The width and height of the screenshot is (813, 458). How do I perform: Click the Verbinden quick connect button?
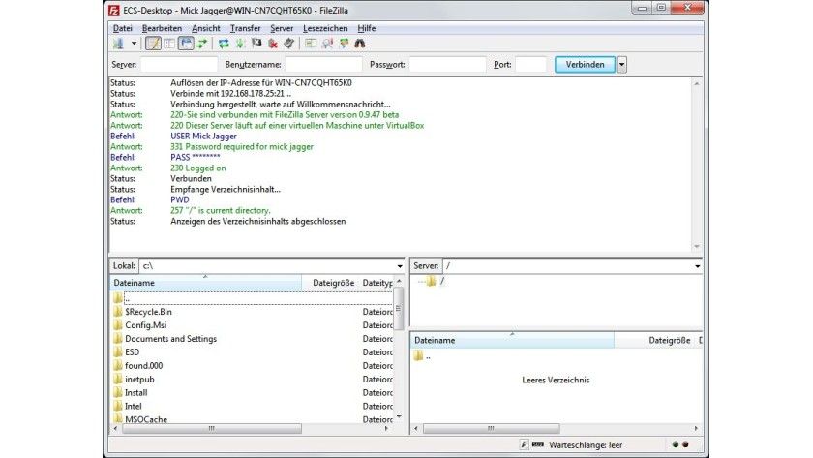pos(585,64)
